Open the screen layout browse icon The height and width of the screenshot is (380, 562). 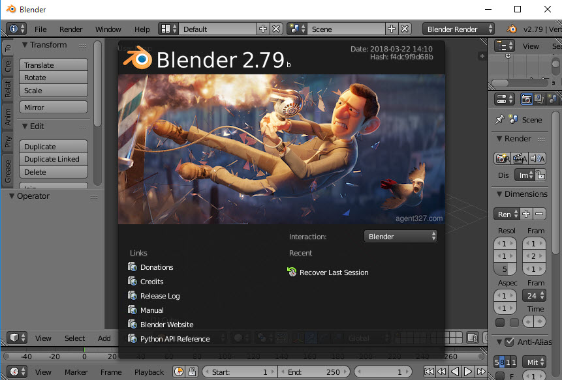click(x=169, y=29)
